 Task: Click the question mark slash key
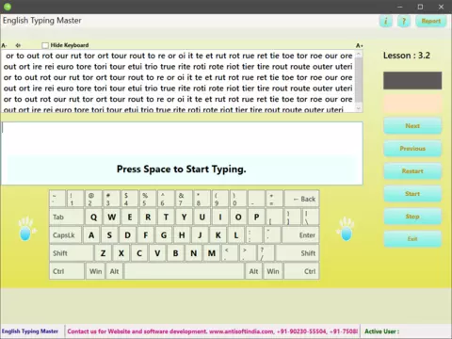click(266, 253)
